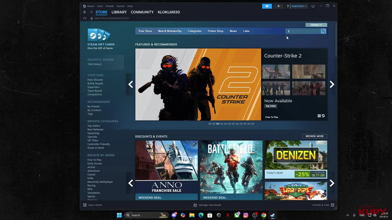The width and height of the screenshot is (392, 220).
Task: Browse the Top Sellers category
Action: [x=94, y=126]
